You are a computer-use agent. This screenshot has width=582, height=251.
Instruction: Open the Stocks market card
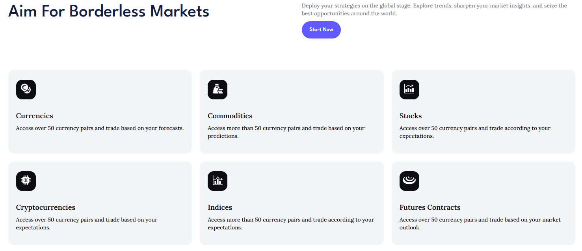click(483, 112)
